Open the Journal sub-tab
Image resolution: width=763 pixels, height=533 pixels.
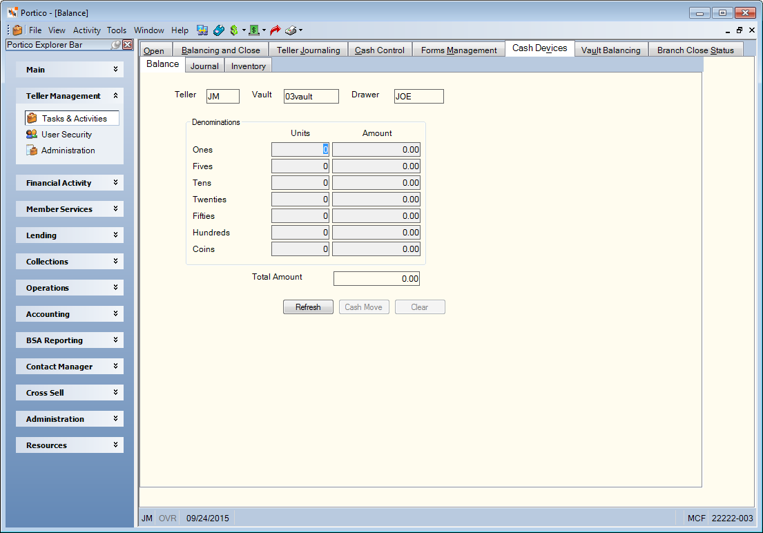point(204,66)
